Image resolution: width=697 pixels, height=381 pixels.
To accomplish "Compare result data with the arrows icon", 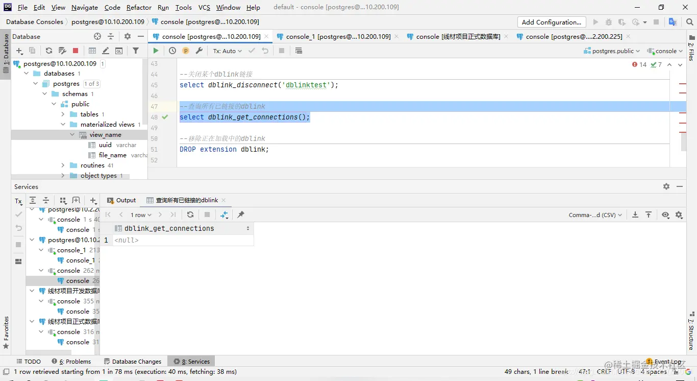I will tap(224, 215).
